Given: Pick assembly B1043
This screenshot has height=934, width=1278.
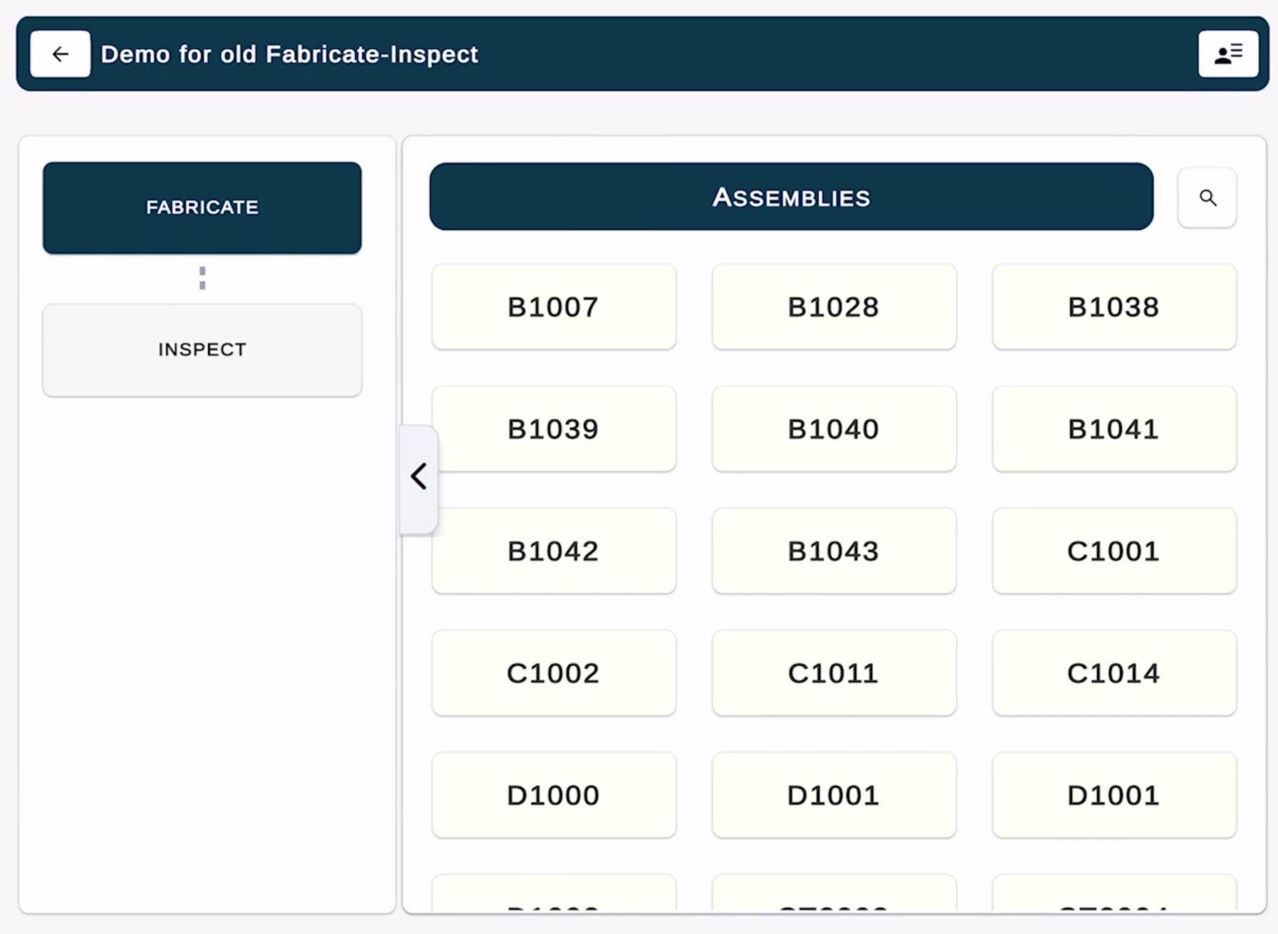Looking at the screenshot, I should tap(833, 551).
